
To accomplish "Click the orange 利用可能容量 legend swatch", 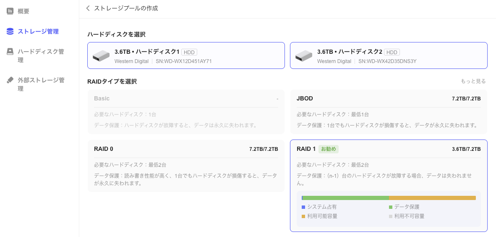I will pos(303,216).
